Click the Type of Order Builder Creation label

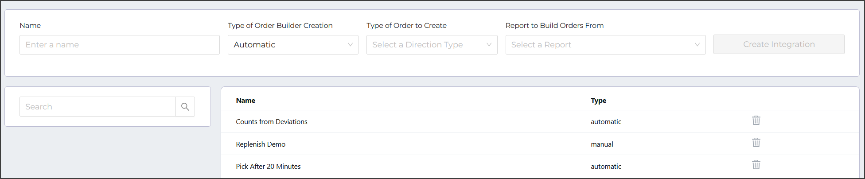coord(280,26)
